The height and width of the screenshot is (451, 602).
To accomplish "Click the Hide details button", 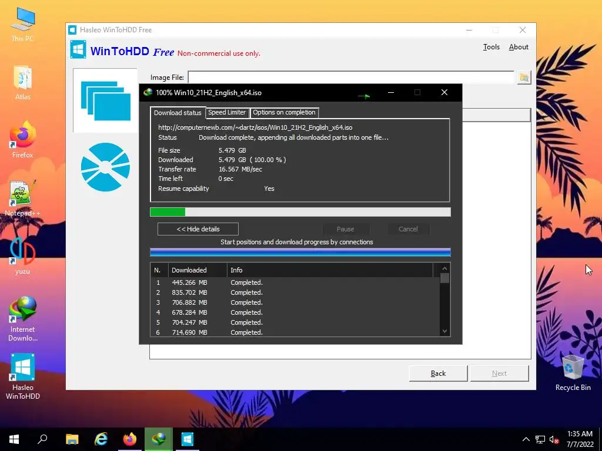I will 198,229.
